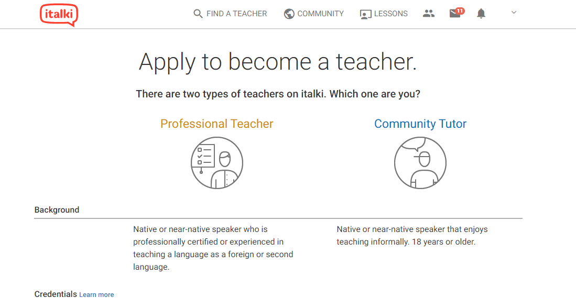
Task: Click the Community globe icon
Action: tap(289, 14)
